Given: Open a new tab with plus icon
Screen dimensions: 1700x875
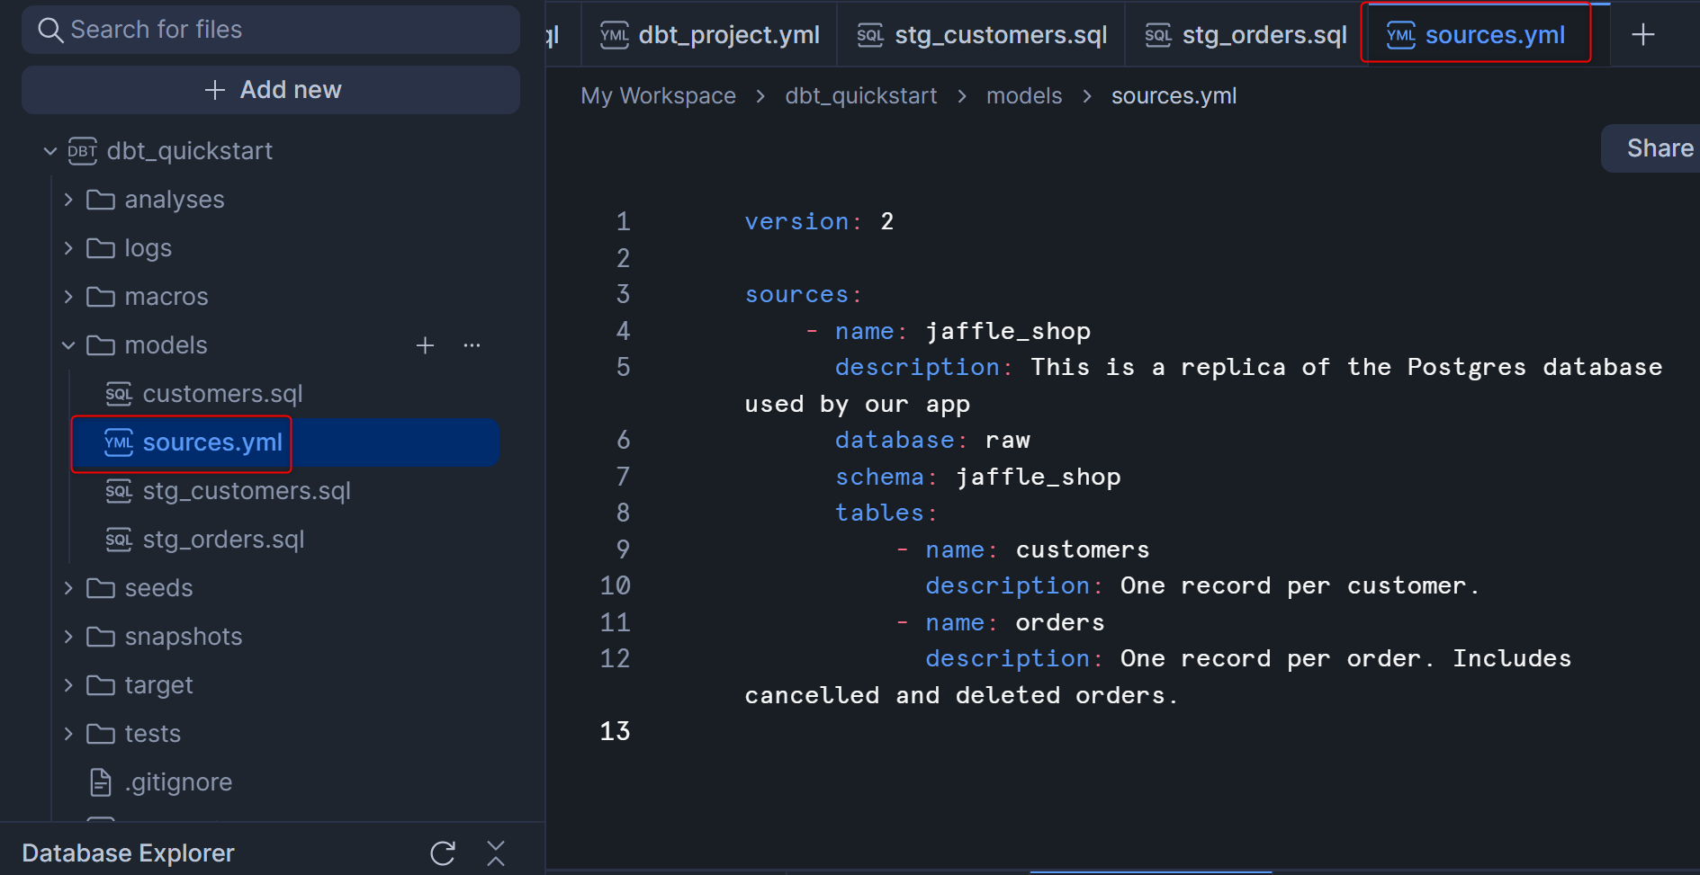Looking at the screenshot, I should [1642, 35].
